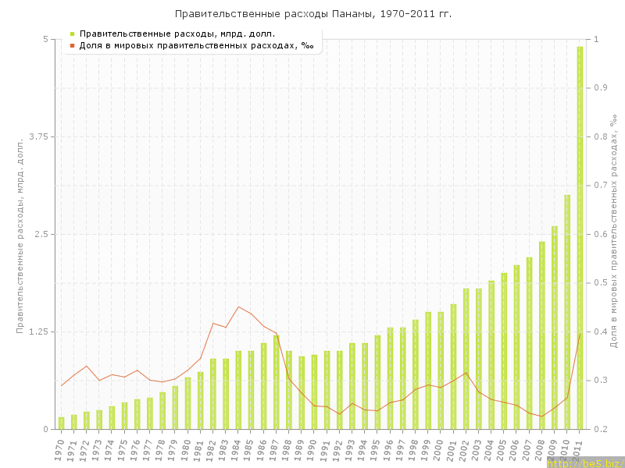Click the 3.75 tick on the left axis

click(37, 136)
